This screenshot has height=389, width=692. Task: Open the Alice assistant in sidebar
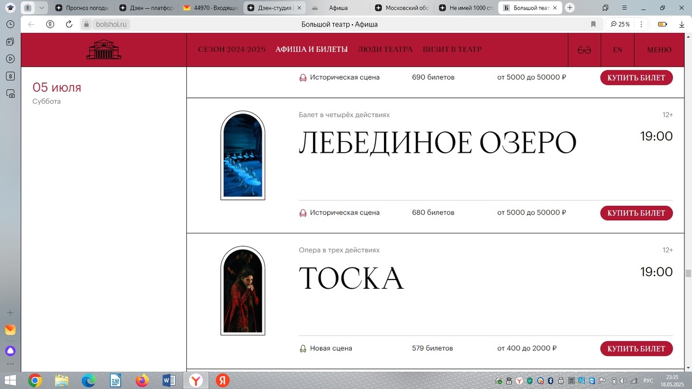10,351
